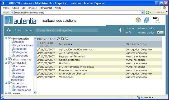Open the Ayuda menu
This screenshot has width=169, height=100.
pyautogui.click(x=58, y=8)
